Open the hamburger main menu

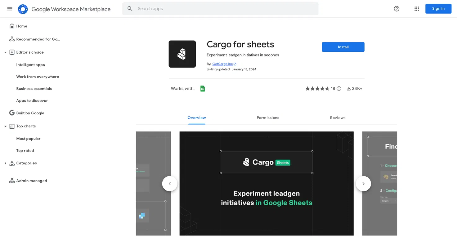[x=10, y=9]
